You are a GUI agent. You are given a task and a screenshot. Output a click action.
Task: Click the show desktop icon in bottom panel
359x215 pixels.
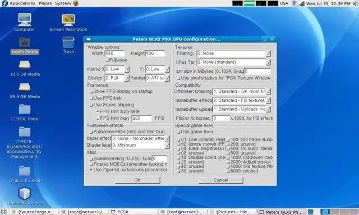tap(3, 212)
